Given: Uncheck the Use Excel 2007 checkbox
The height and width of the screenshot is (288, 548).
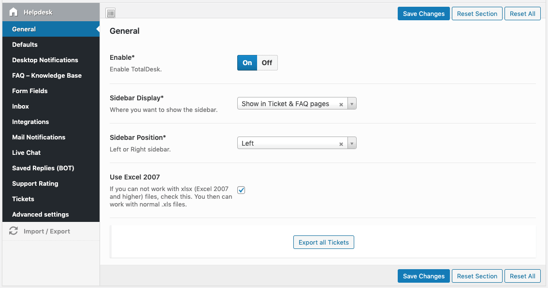Looking at the screenshot, I should coord(241,190).
